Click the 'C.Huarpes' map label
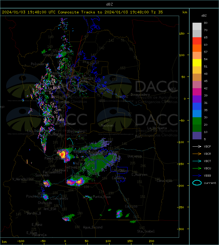This screenshot has height=245, width=219. pyautogui.click(x=139, y=175)
